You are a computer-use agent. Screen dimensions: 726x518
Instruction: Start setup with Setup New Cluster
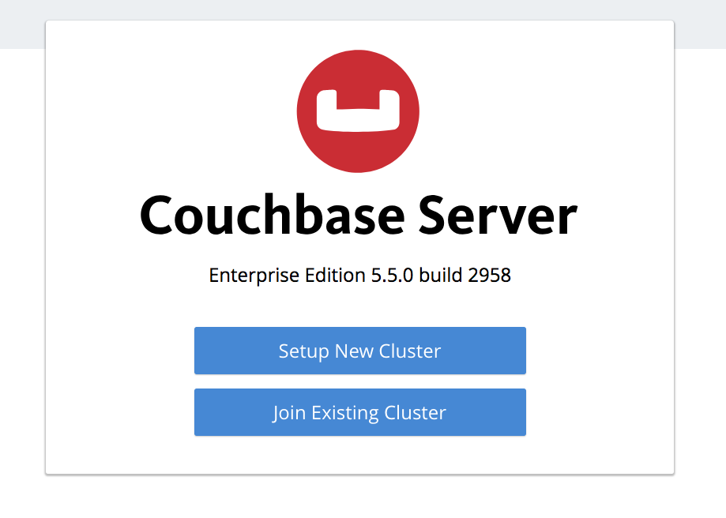point(359,351)
